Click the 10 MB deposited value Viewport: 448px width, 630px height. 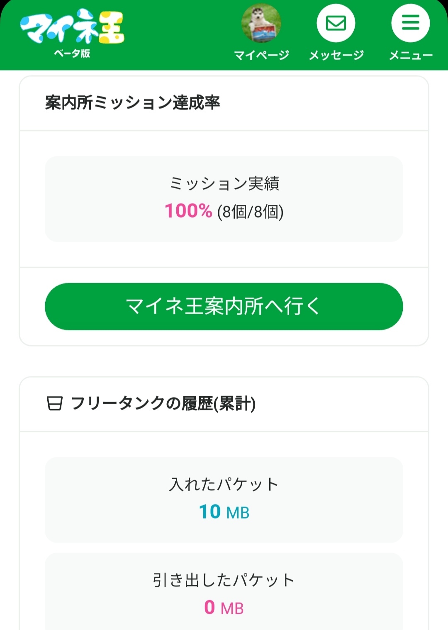[x=224, y=512]
